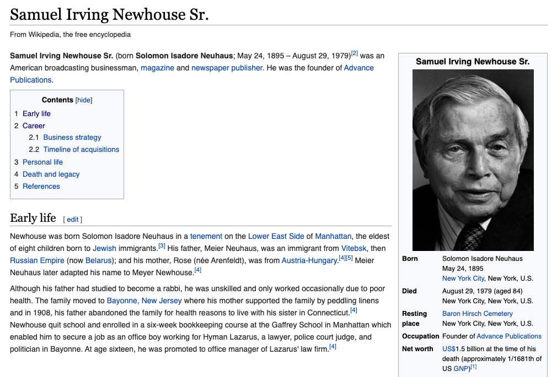The image size is (557, 377).
Task: Click the GNP link in Net worth
Action: point(460,369)
